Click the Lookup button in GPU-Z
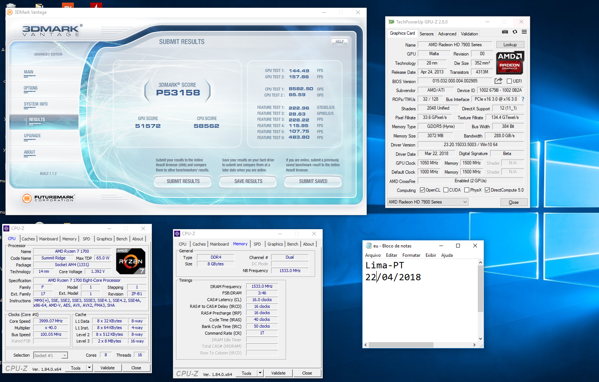The height and width of the screenshot is (382, 599). click(x=510, y=45)
